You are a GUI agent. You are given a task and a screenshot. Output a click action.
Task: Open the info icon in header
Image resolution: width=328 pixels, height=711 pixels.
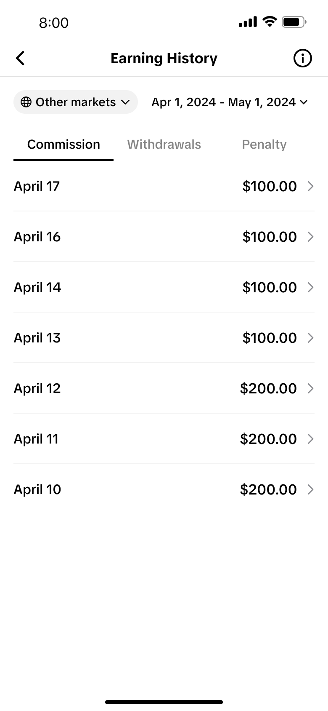[x=302, y=58]
